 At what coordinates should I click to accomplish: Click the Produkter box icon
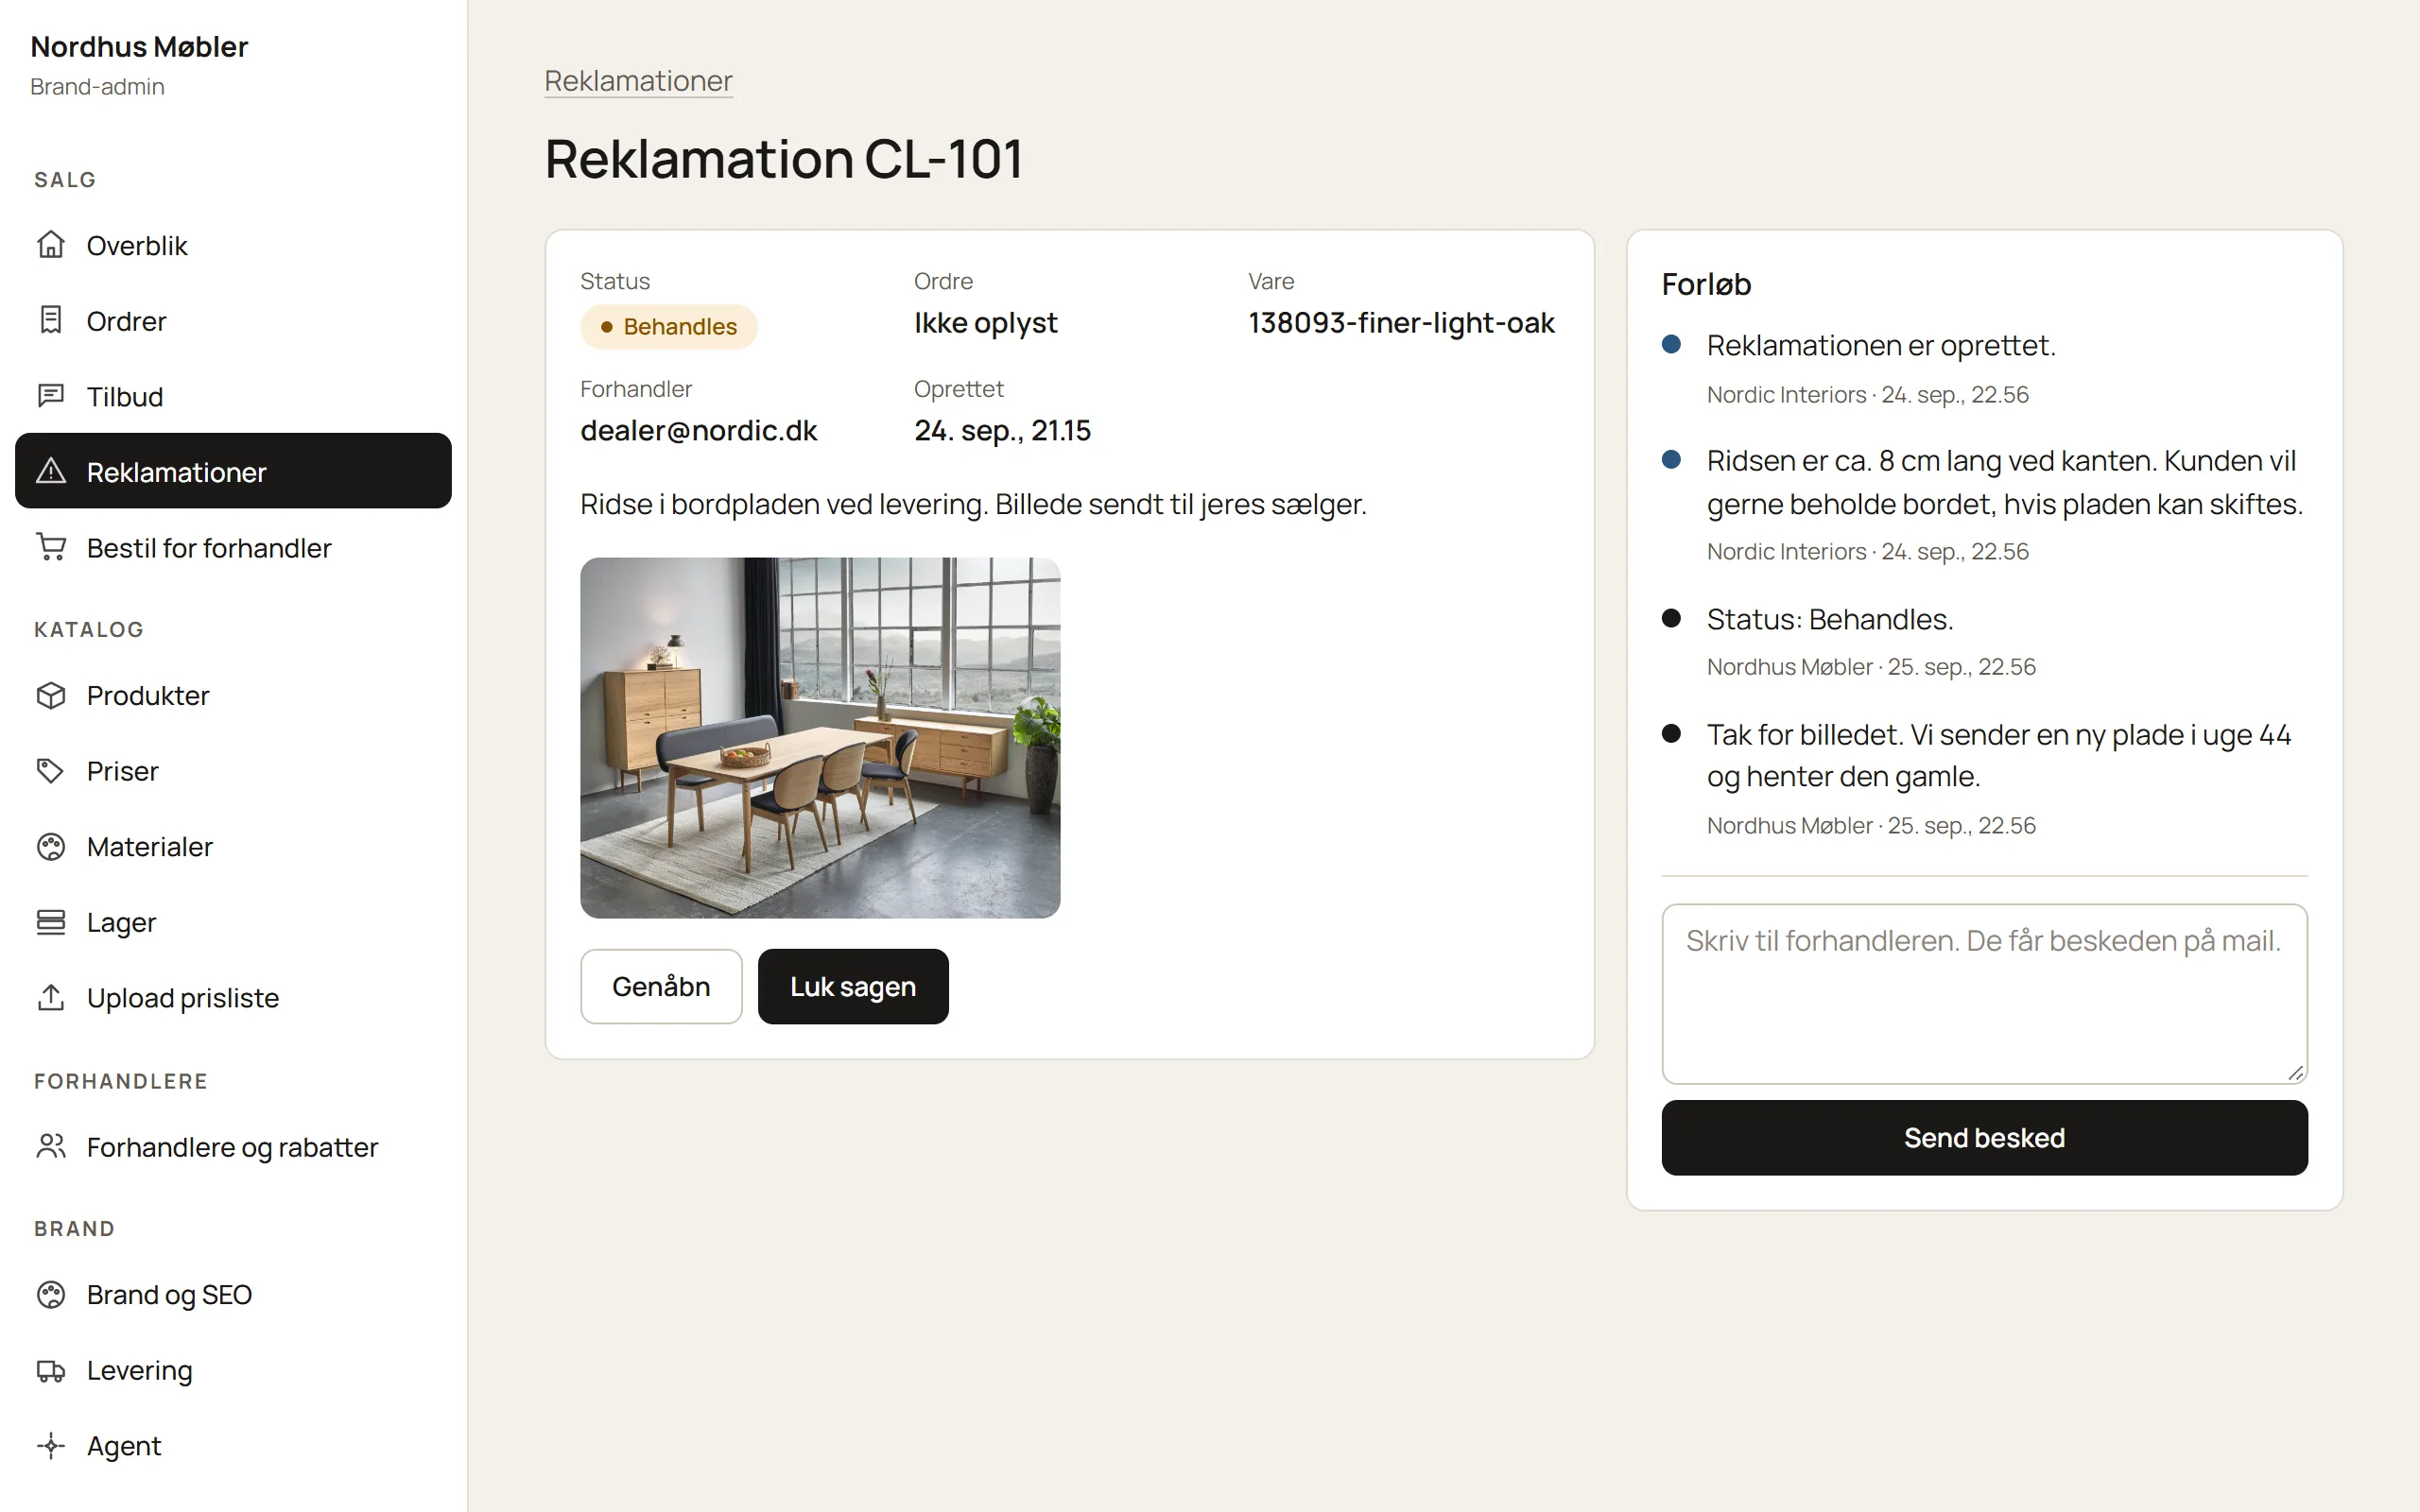[x=51, y=695]
